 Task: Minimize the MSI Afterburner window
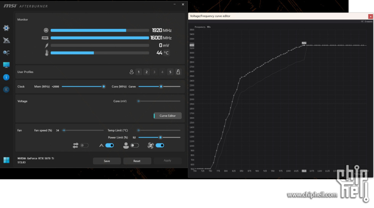coord(175,4)
